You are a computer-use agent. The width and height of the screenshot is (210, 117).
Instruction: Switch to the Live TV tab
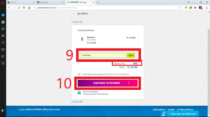coord(20,2)
